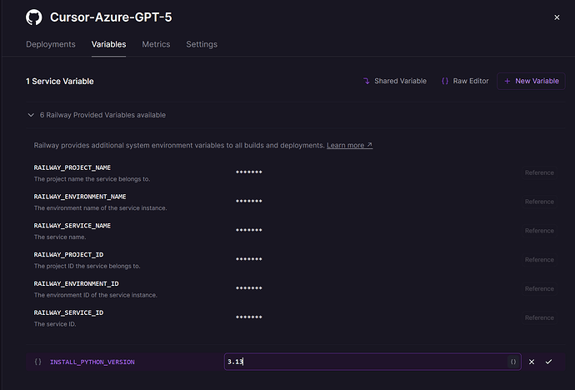
Task: Click the RAILWAY_PROJECT_ID variable name
Action: [68, 254]
